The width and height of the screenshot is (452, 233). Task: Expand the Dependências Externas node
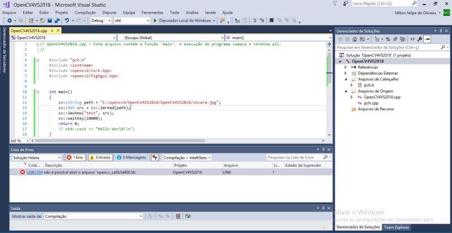346,74
